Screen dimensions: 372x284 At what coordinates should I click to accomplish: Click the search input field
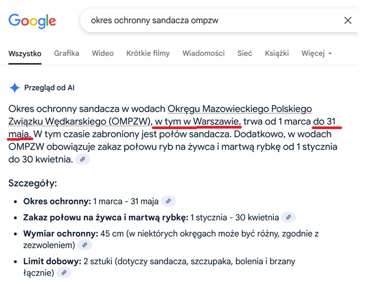(211, 21)
